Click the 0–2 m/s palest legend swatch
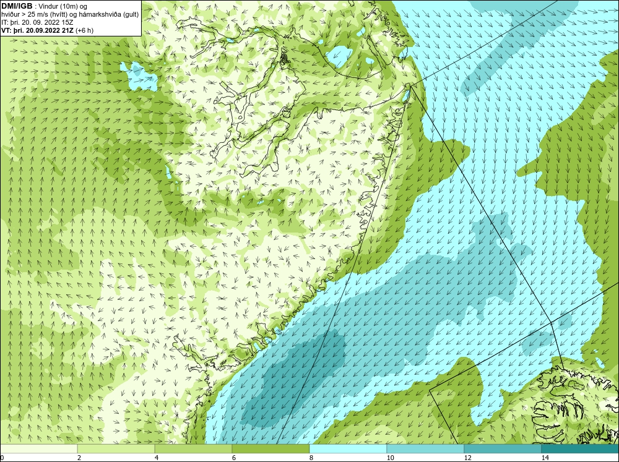Screen dimensions: 619x462 pyautogui.click(x=38, y=448)
